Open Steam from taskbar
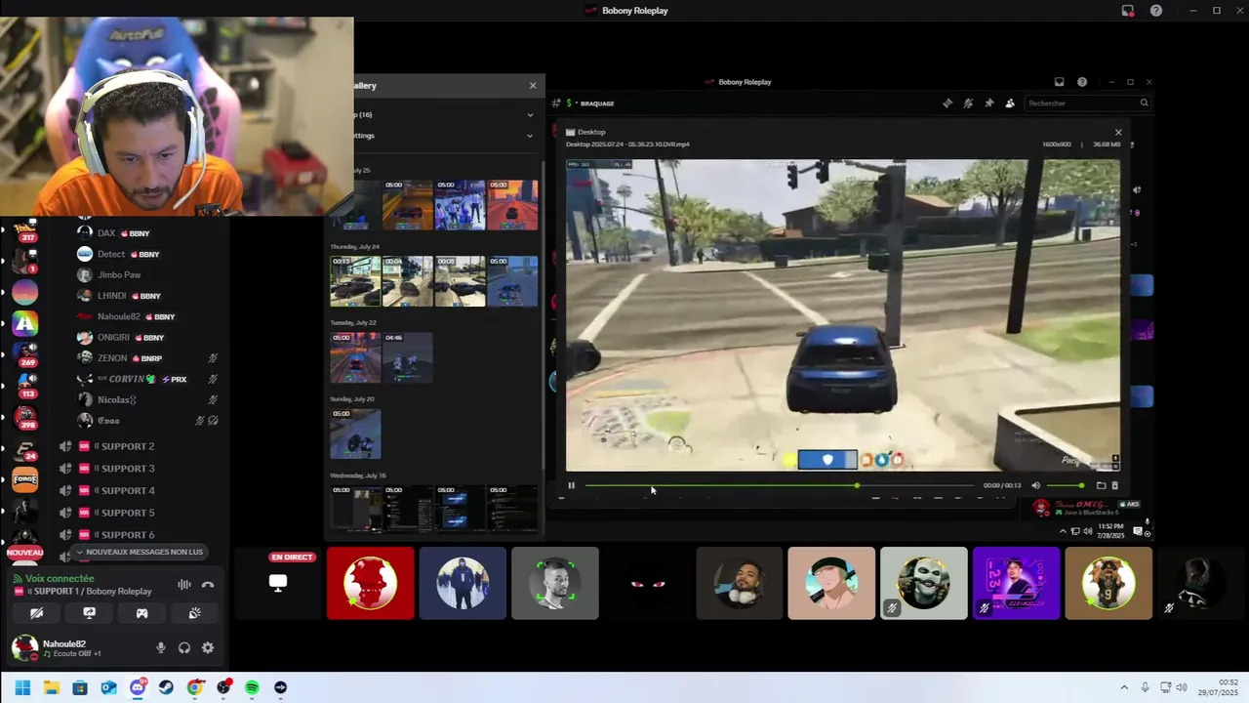This screenshot has height=703, width=1249. pos(166,687)
